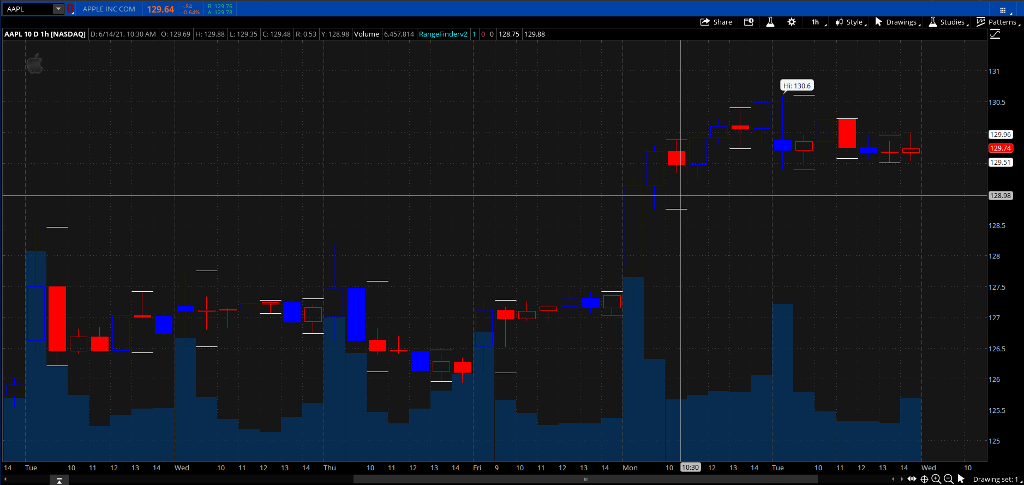Click last price 129.64

pos(160,9)
